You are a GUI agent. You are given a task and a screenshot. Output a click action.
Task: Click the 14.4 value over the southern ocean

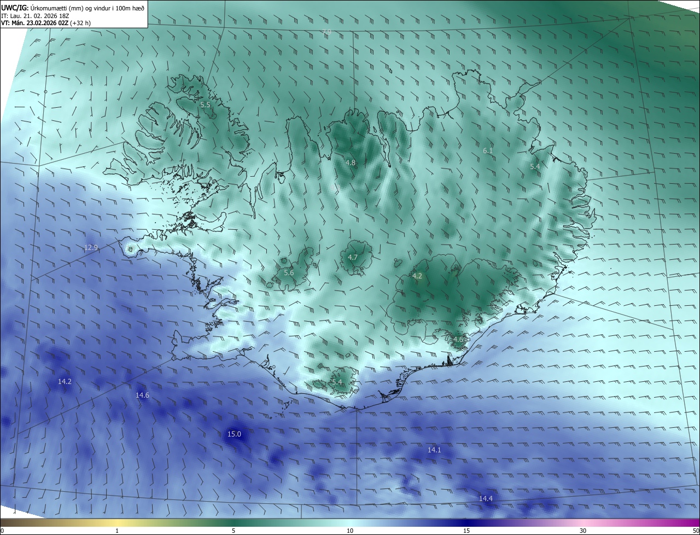pyautogui.click(x=486, y=498)
